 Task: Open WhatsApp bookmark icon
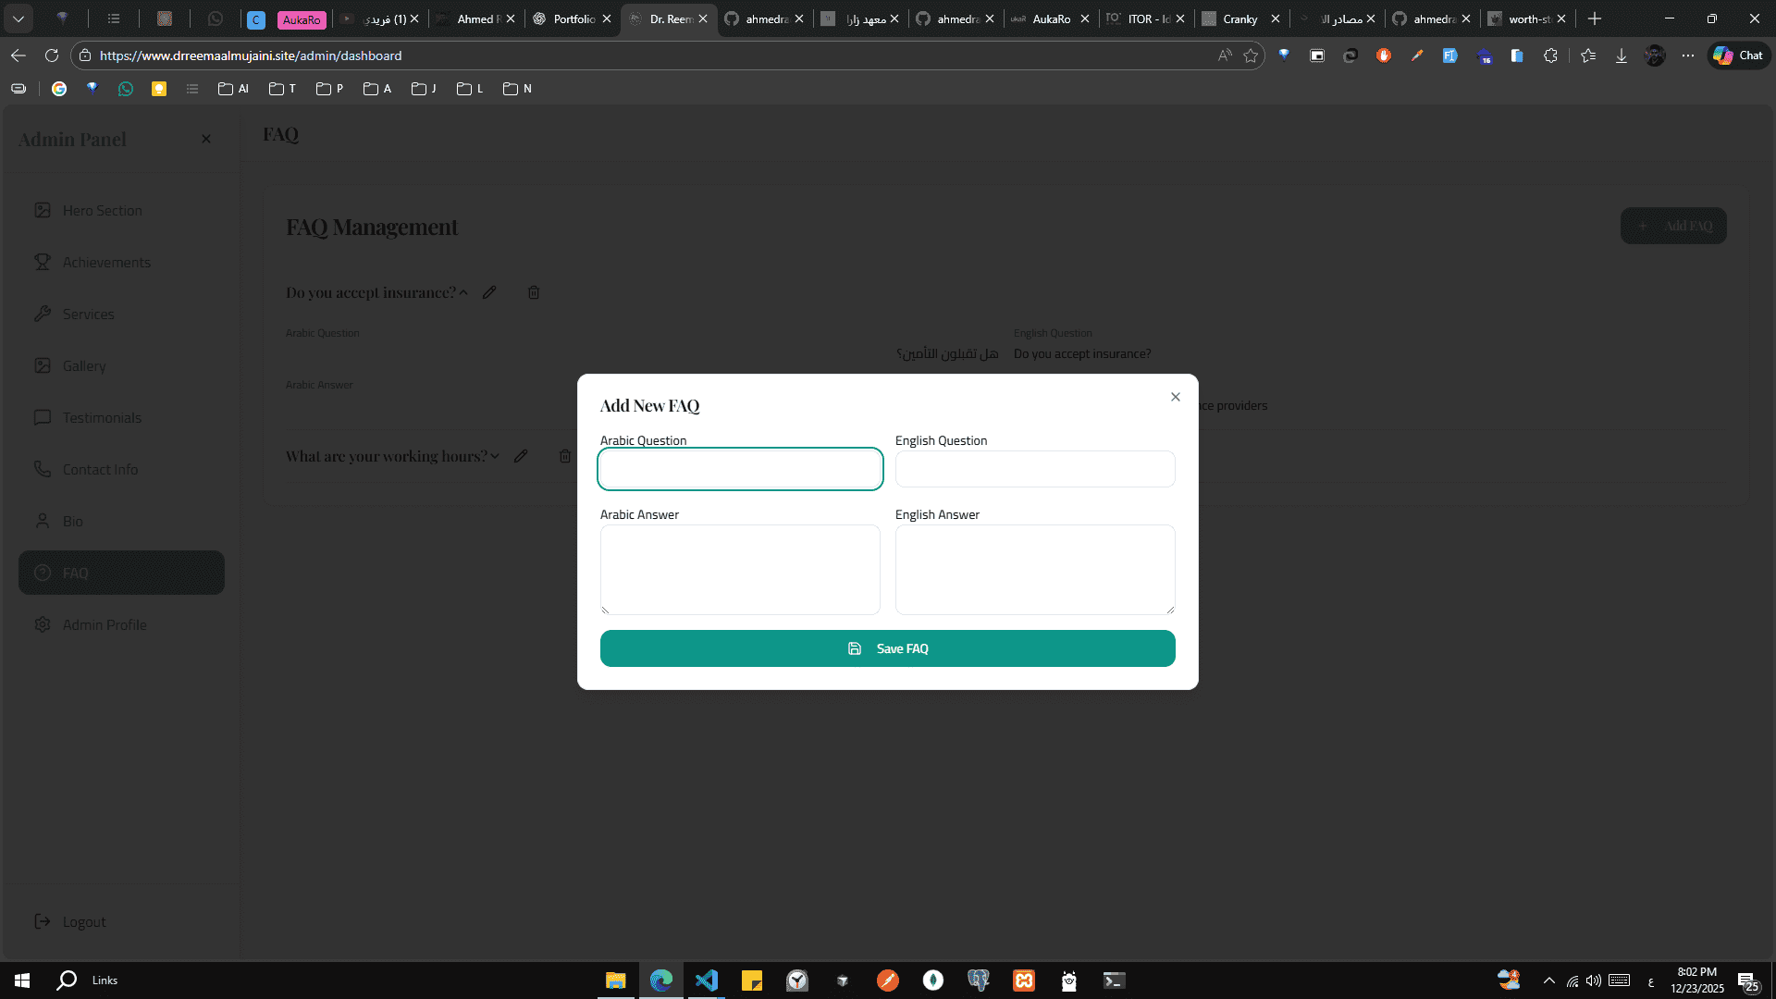(126, 89)
